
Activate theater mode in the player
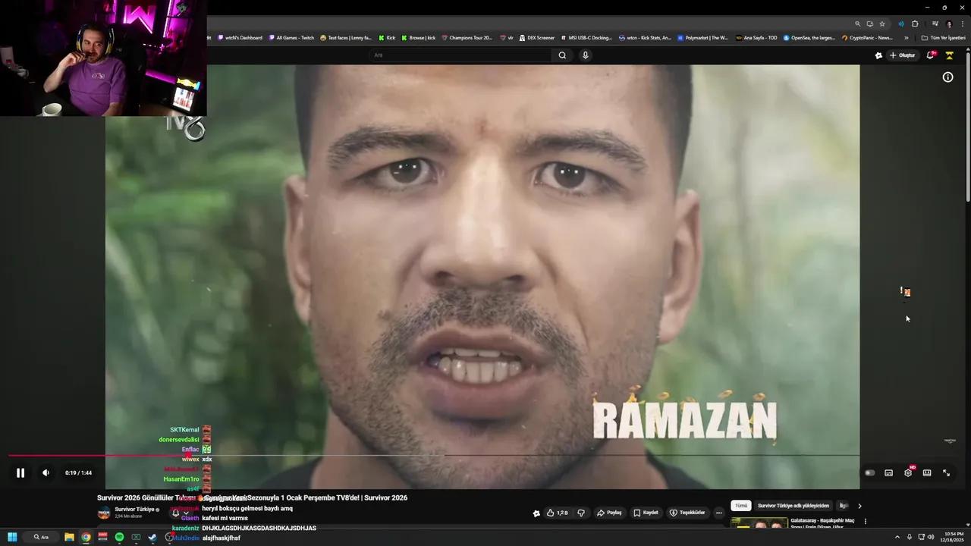926,472
